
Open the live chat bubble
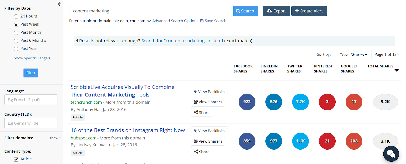tap(391, 154)
